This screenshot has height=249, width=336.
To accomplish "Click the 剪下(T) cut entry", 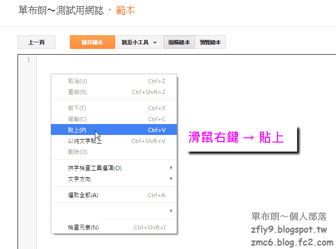I will pyautogui.click(x=114, y=108).
